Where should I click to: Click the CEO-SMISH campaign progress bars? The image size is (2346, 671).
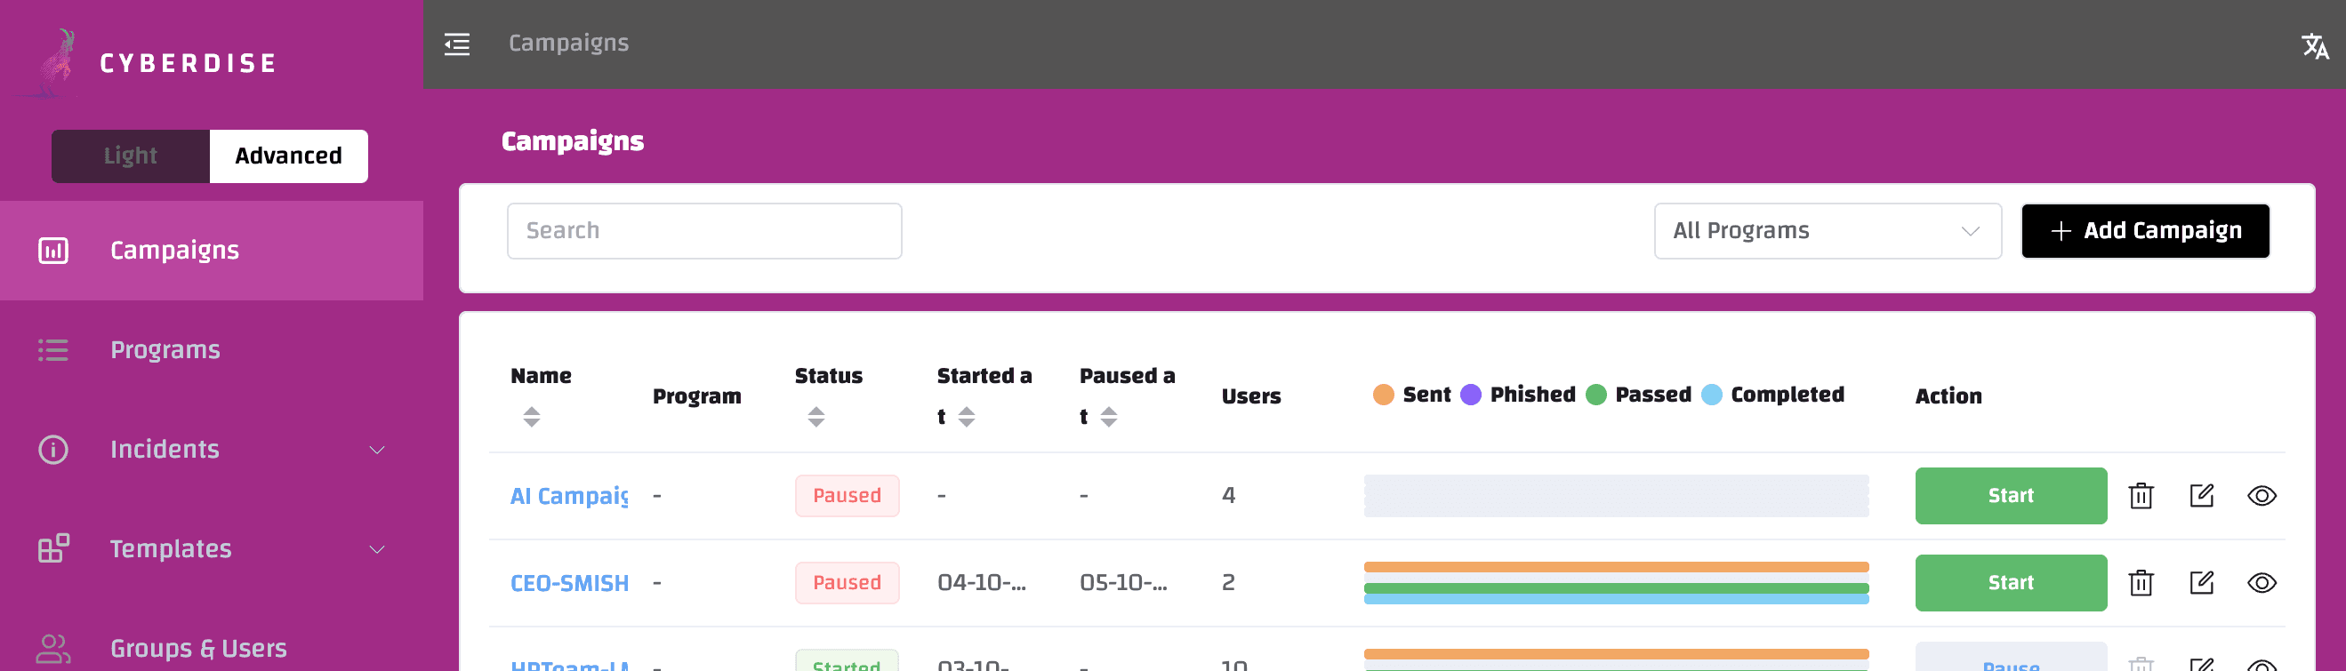coord(1617,583)
